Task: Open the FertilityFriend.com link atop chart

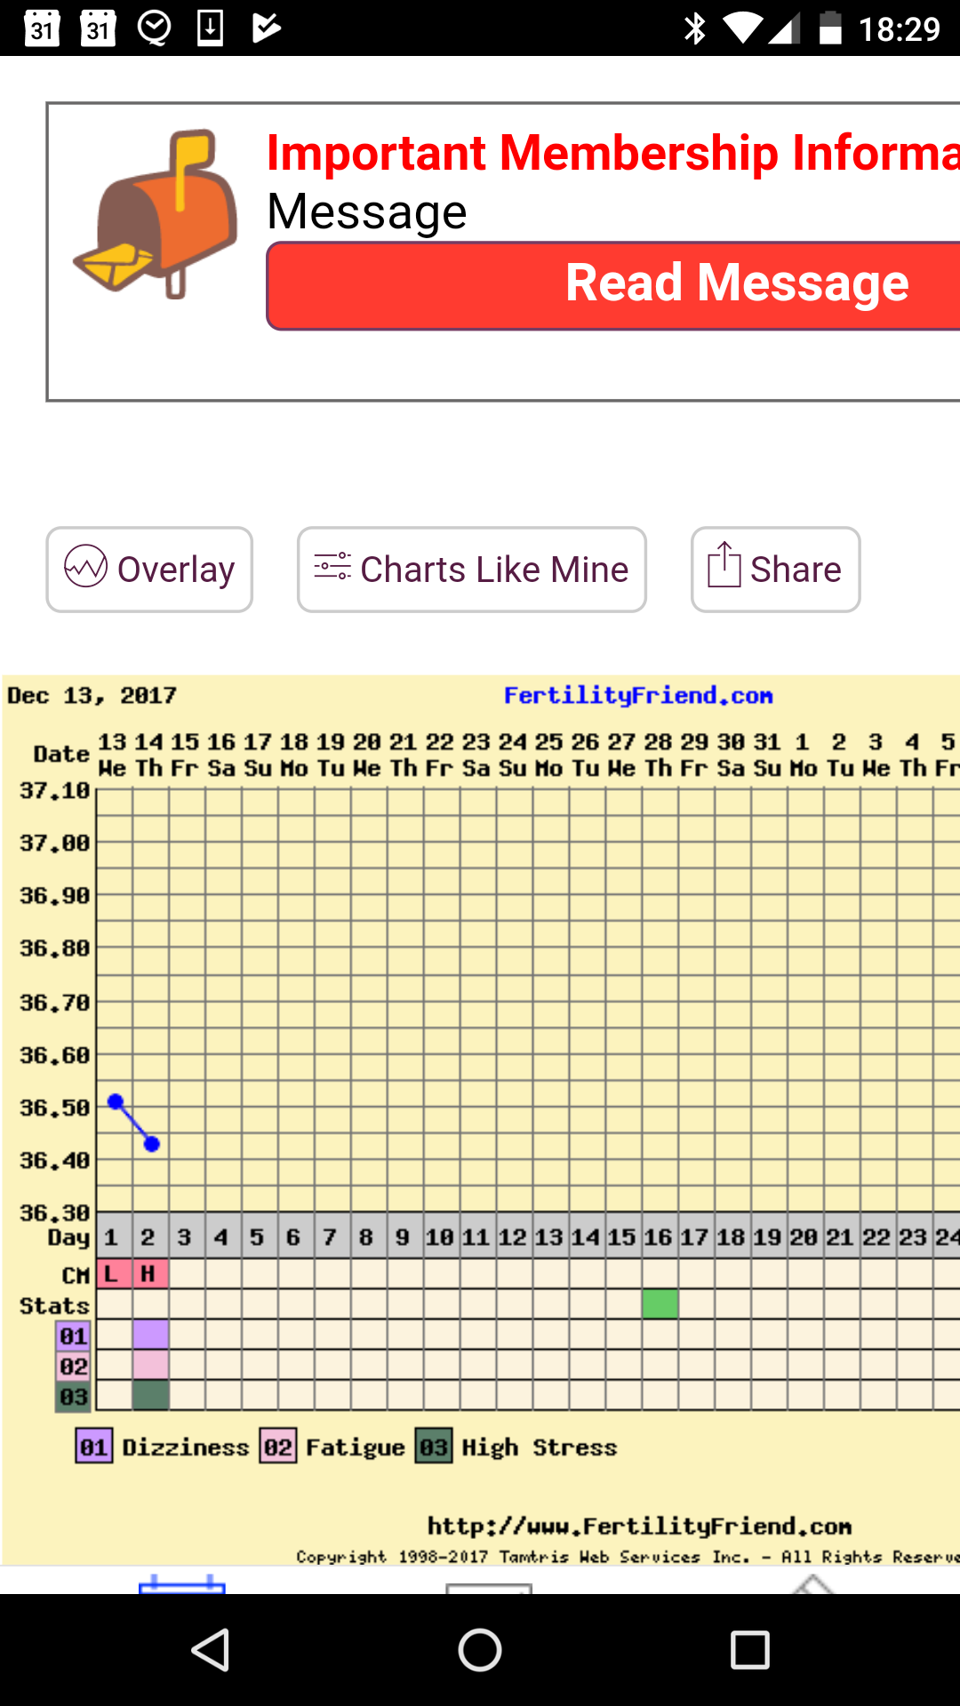Action: pos(637,696)
